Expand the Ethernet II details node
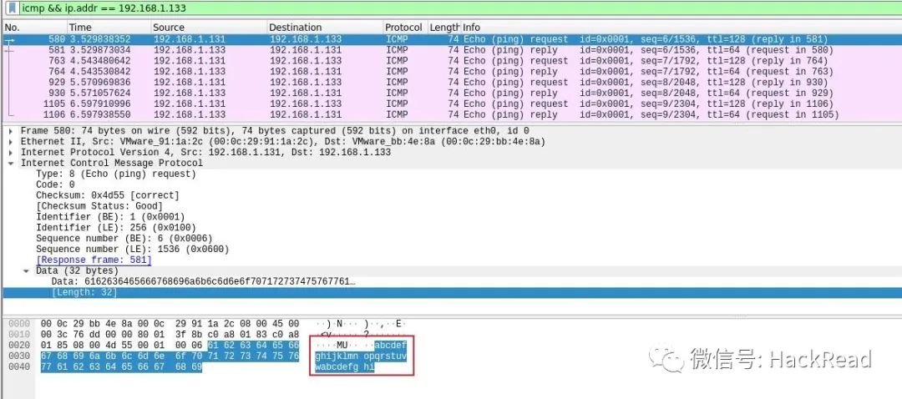Image resolution: width=902 pixels, height=399 pixels. pyautogui.click(x=11, y=141)
